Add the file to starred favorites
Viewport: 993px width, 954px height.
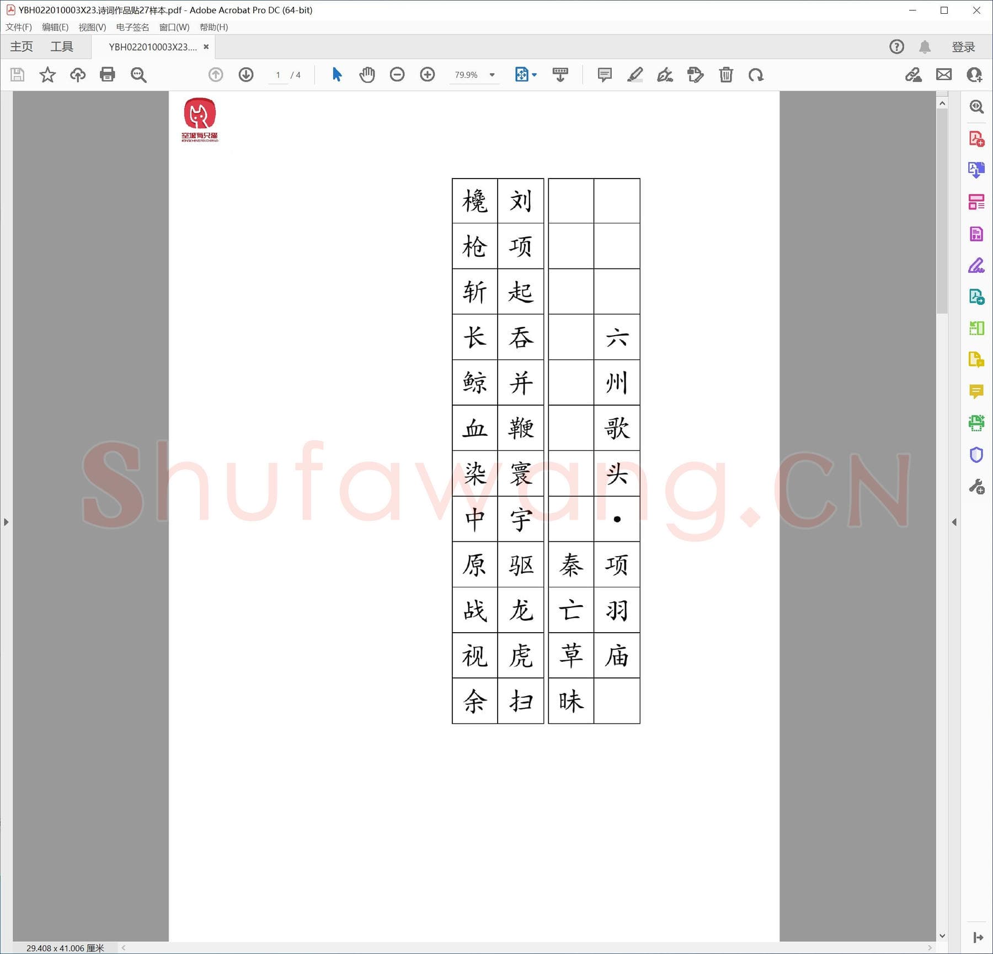click(47, 74)
